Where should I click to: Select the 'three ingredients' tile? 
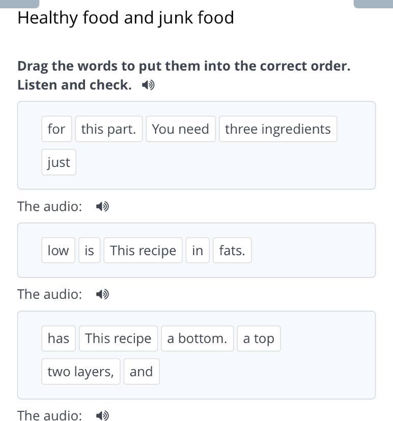click(278, 129)
